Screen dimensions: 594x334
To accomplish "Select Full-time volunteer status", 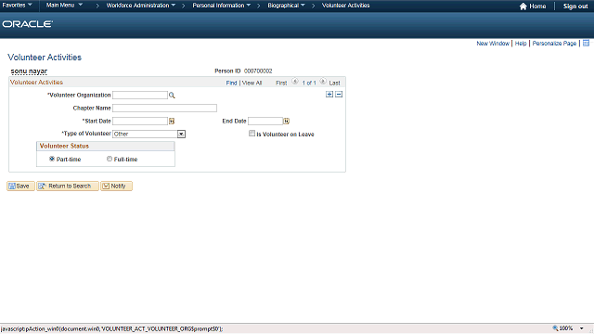I will pyautogui.click(x=110, y=159).
